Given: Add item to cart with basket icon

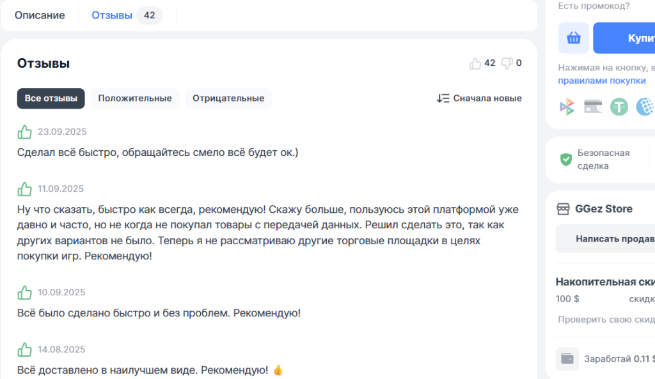Looking at the screenshot, I should [x=574, y=38].
